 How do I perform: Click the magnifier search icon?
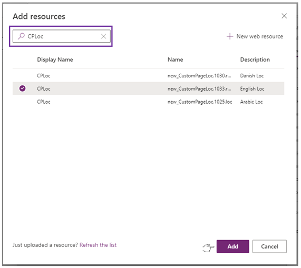pos(21,36)
